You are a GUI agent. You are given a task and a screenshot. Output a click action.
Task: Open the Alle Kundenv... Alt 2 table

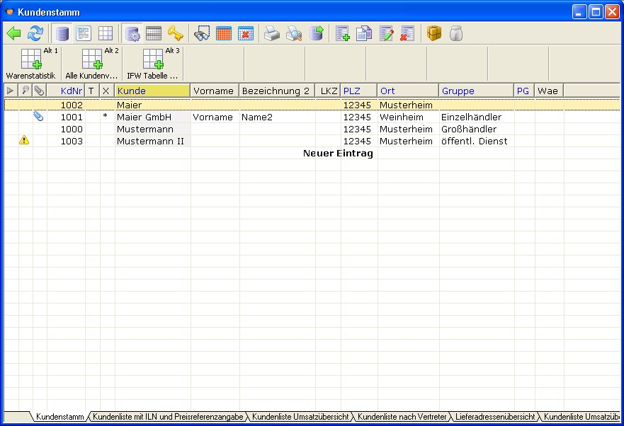tap(91, 63)
